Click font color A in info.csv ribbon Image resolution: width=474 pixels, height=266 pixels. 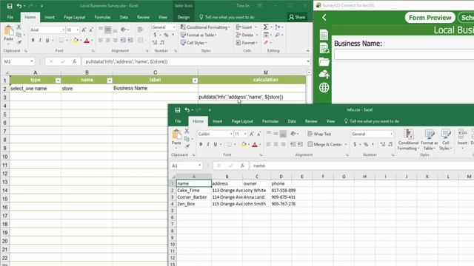click(x=255, y=145)
